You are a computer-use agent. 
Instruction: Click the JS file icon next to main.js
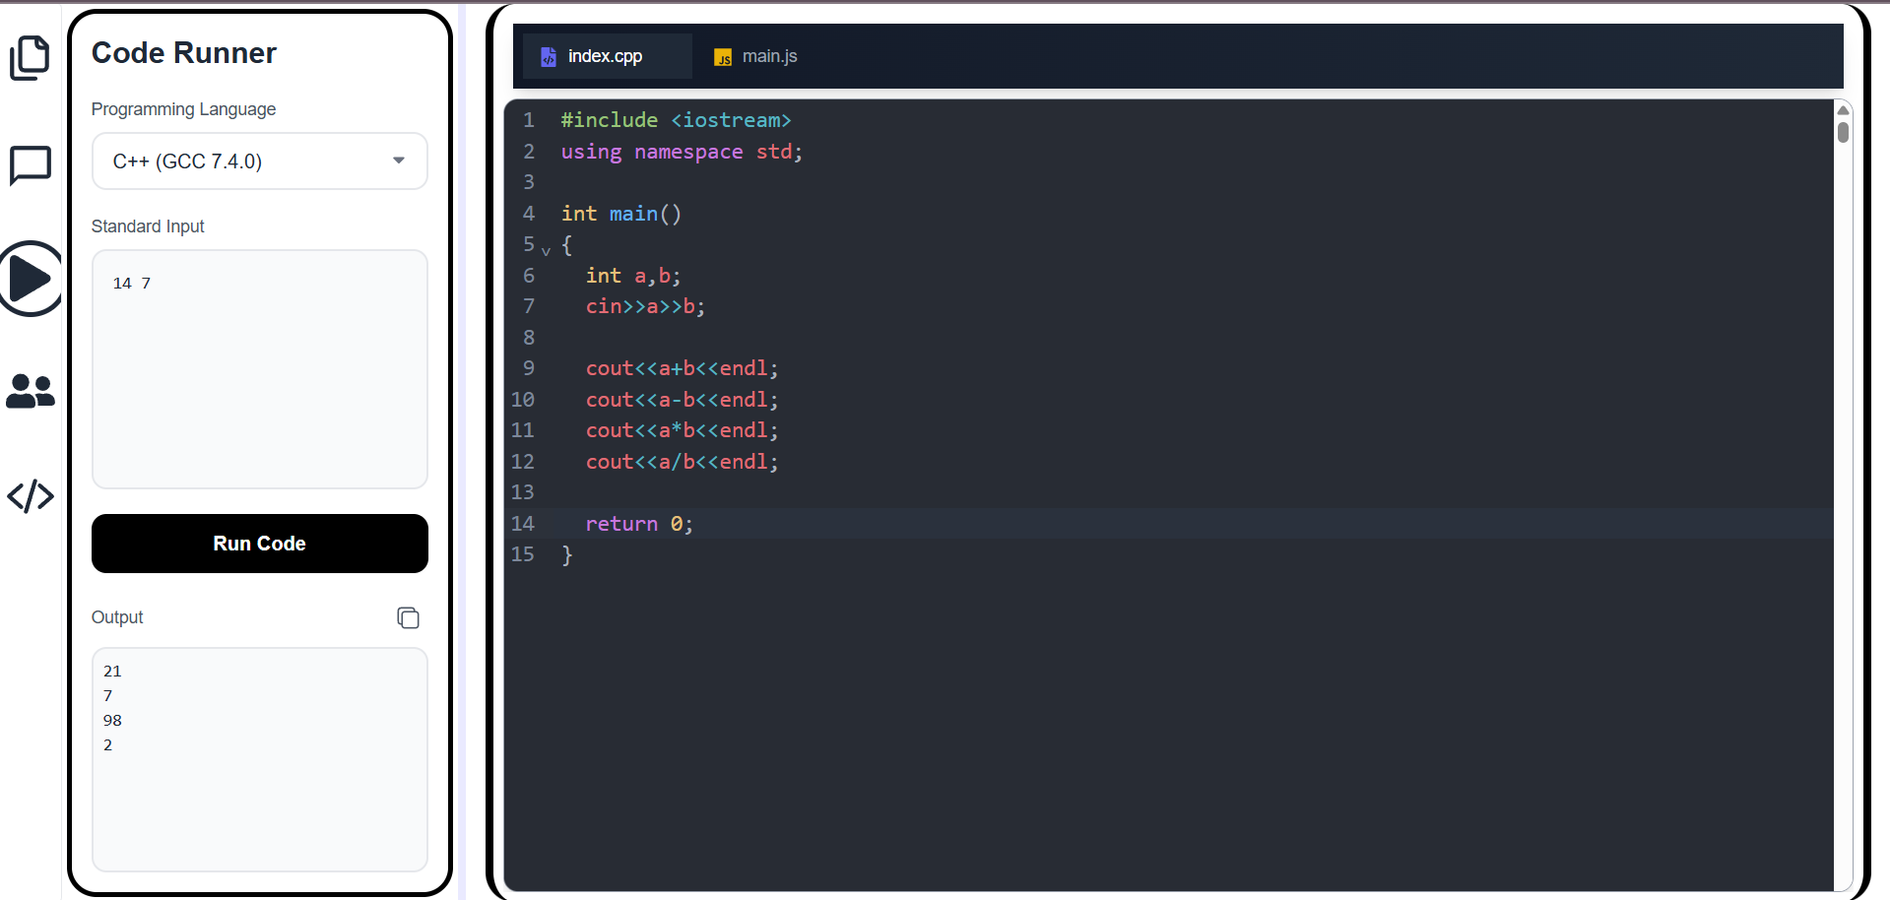(x=724, y=57)
